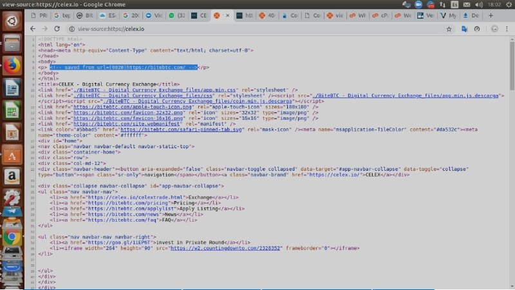Open Chrome three-dot menu
The width and height of the screenshot is (515, 290).
[507, 29]
